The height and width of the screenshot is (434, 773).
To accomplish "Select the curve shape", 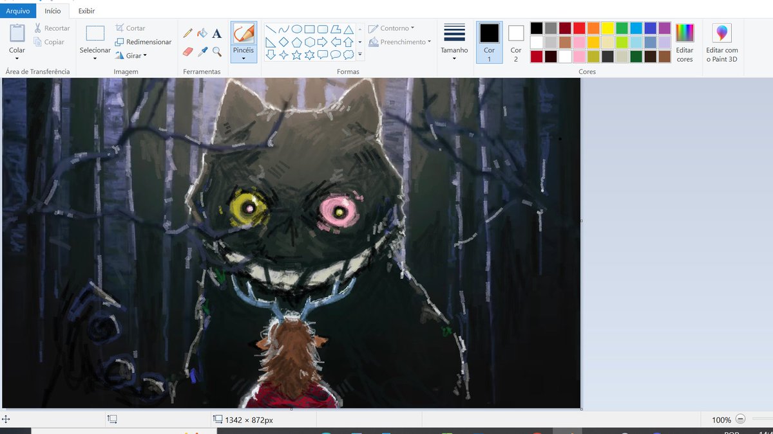I will tap(284, 29).
